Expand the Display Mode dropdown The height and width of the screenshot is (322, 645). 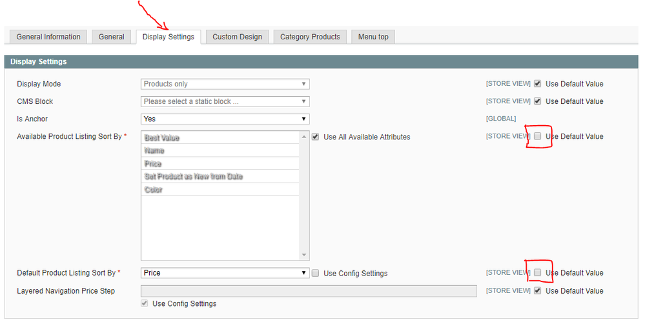tap(225, 84)
